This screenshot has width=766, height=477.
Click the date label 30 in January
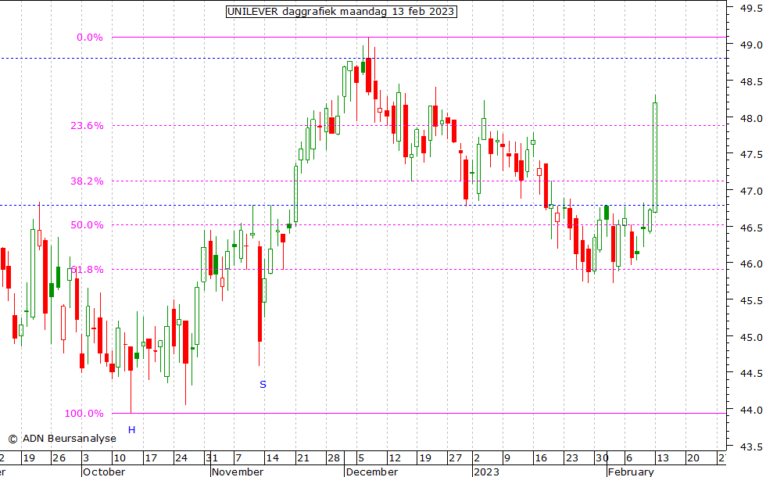[x=602, y=458]
